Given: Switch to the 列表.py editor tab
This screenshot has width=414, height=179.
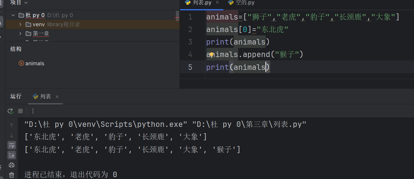Looking at the screenshot, I should coord(202,3).
